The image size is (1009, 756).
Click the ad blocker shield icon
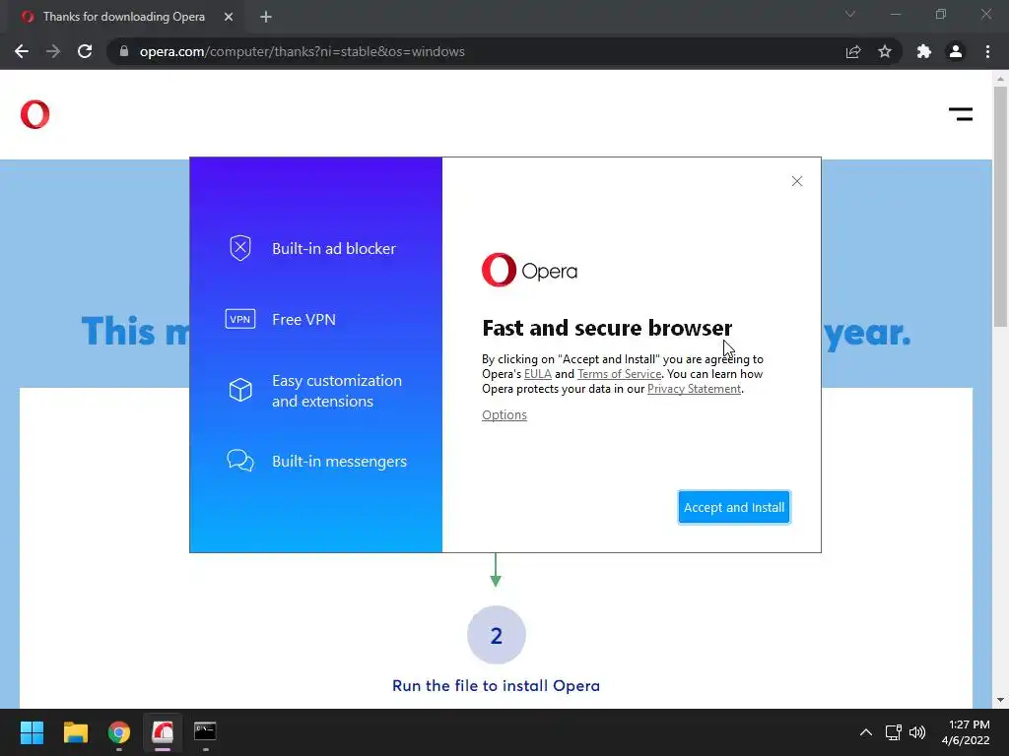coord(240,248)
